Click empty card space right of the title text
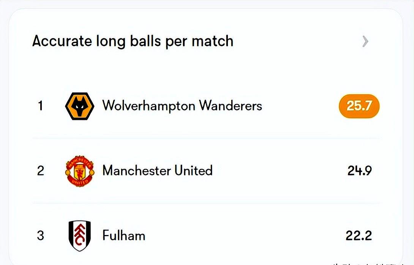The image size is (414, 265). 296,41
